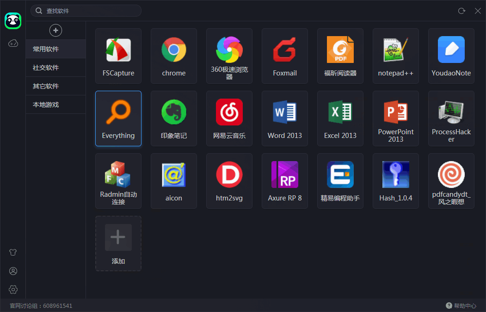
Task: Open the Excel 2013 tile
Action: 340,119
